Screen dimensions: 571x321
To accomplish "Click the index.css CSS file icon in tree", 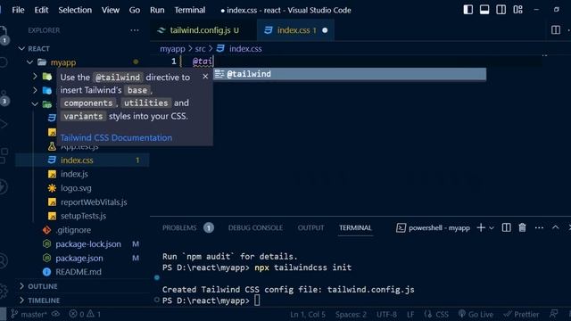I will [52, 160].
